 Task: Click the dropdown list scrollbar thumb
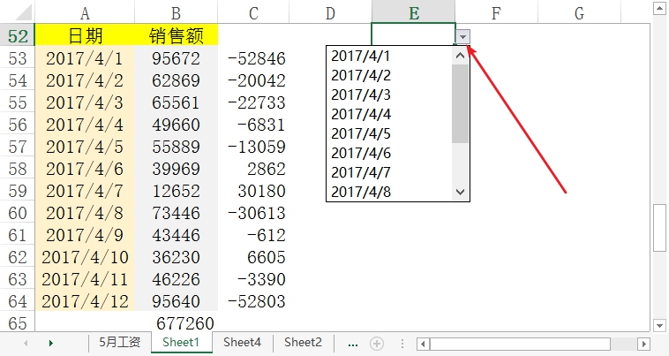460,103
